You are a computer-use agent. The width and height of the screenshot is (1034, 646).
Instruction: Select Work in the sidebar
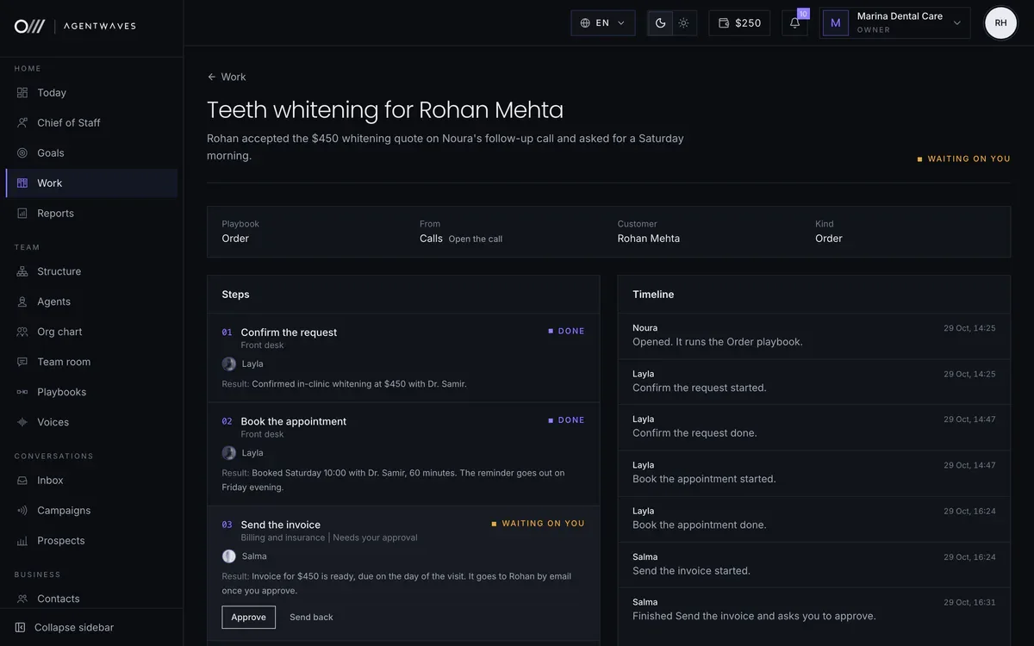tap(91, 183)
